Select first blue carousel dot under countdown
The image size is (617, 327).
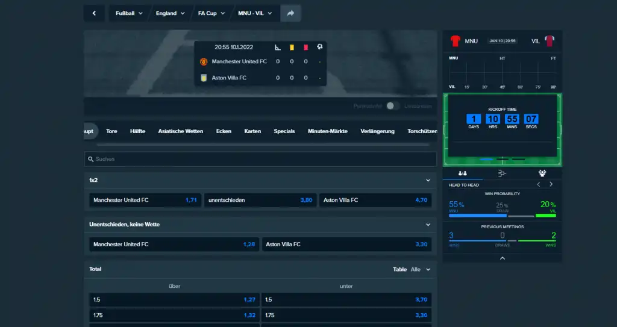click(x=486, y=160)
